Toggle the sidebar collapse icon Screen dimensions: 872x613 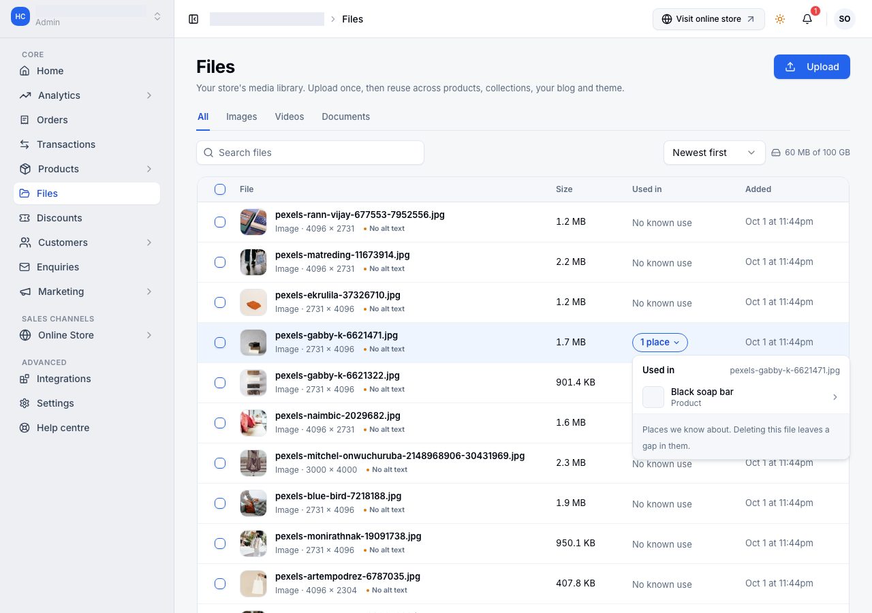(193, 19)
